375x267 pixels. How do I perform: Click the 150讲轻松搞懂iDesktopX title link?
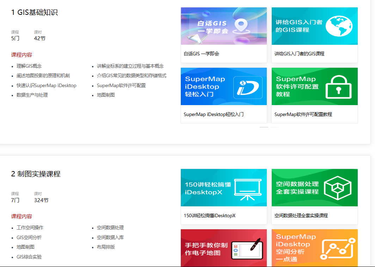[209, 216]
